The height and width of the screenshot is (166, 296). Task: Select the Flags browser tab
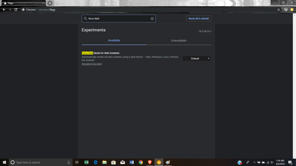coord(23,3)
